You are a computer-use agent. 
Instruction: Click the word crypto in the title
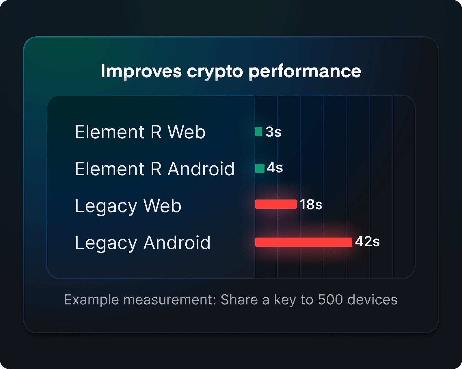click(215, 72)
